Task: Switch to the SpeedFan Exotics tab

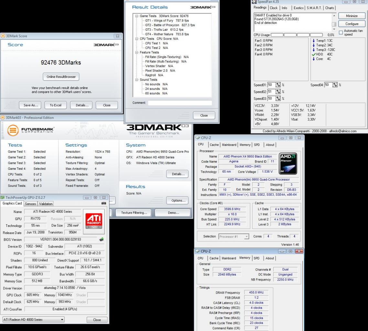Action: 298,8
